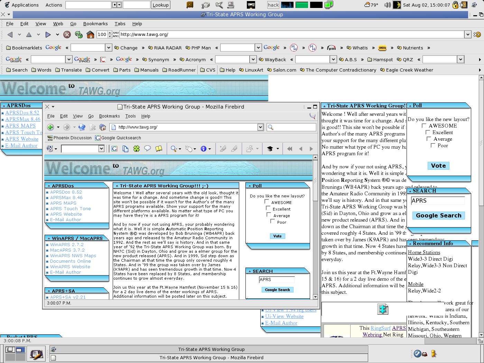Check Excellent in the Firebird poll
This screenshot has width=484, height=363.
click(268, 208)
